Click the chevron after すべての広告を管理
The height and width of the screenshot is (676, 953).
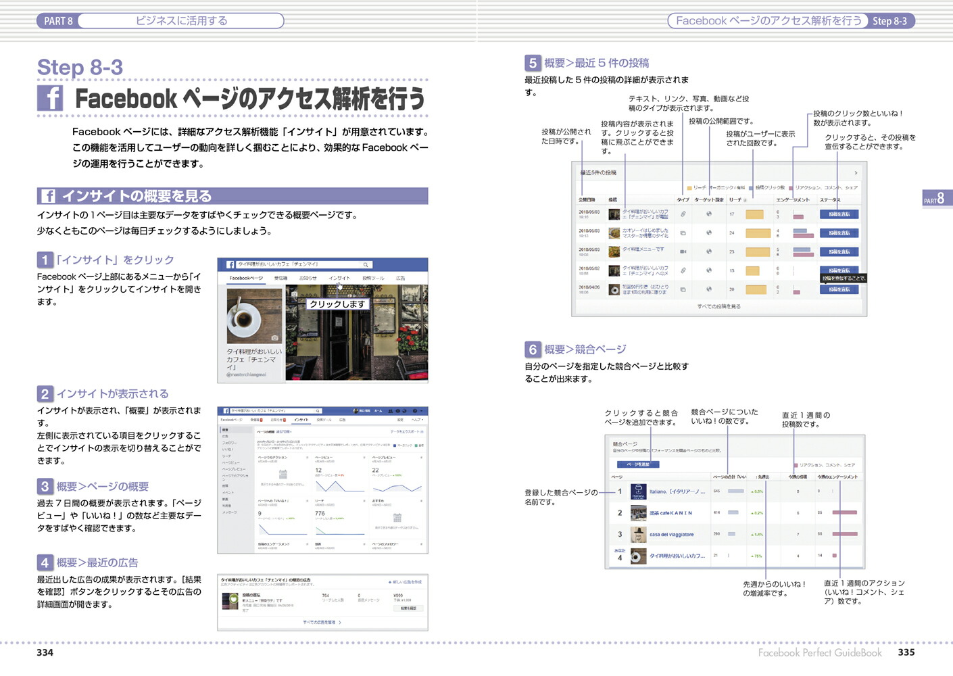(340, 623)
